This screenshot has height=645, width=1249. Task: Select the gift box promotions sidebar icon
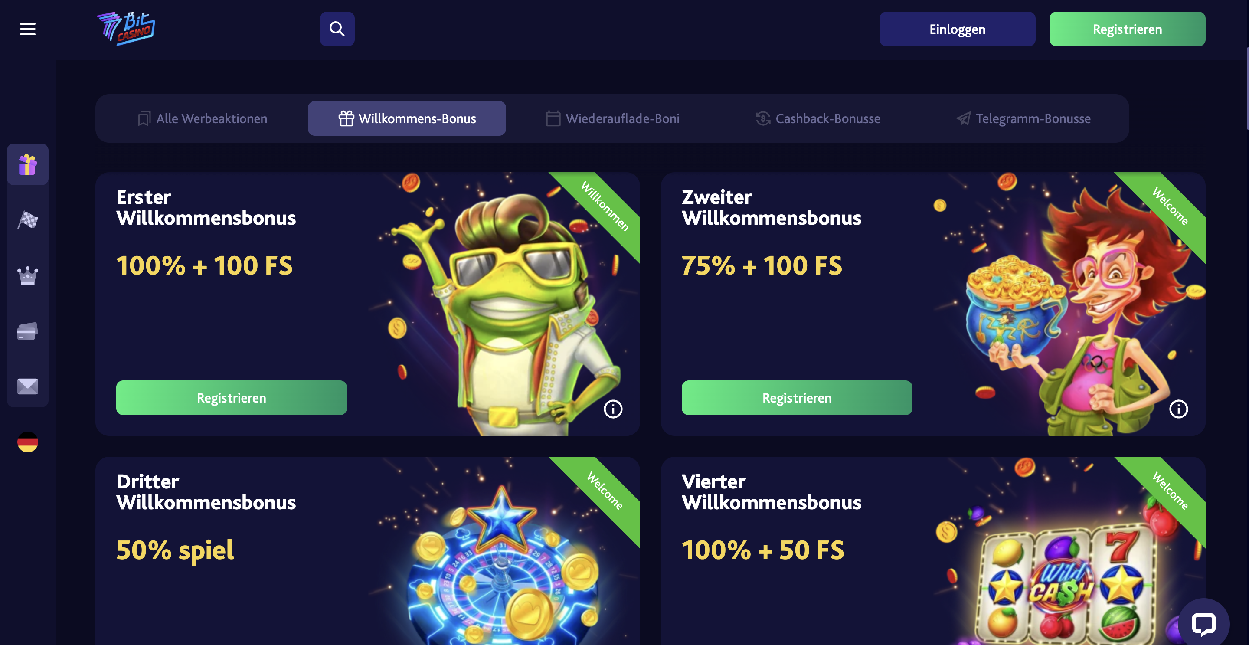[28, 164]
